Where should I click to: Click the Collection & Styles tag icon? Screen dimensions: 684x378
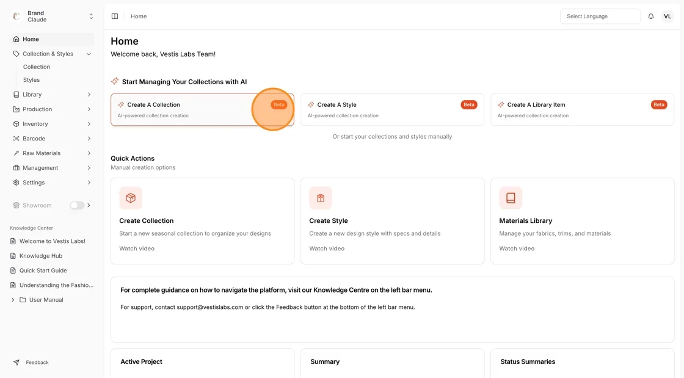(x=16, y=54)
